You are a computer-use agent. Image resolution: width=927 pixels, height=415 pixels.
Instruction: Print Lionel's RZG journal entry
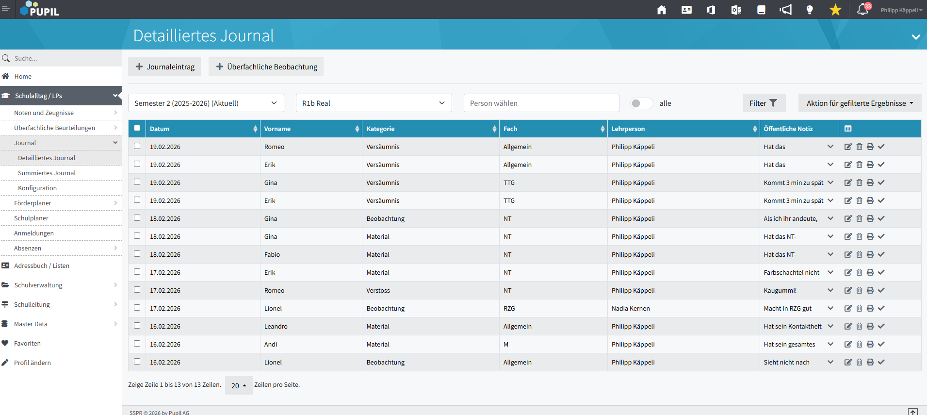click(870, 308)
